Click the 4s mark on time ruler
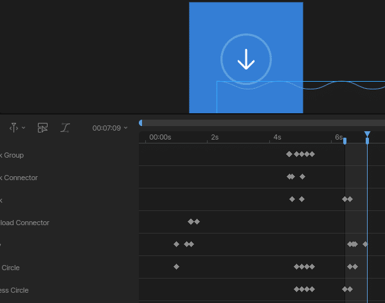 [x=277, y=137]
